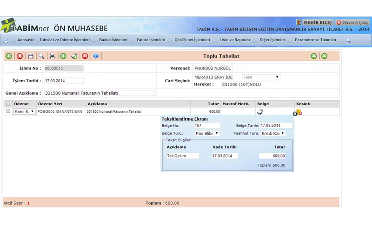Click the folder with plus toolbar icon
372x232 pixels.
coord(74,56)
